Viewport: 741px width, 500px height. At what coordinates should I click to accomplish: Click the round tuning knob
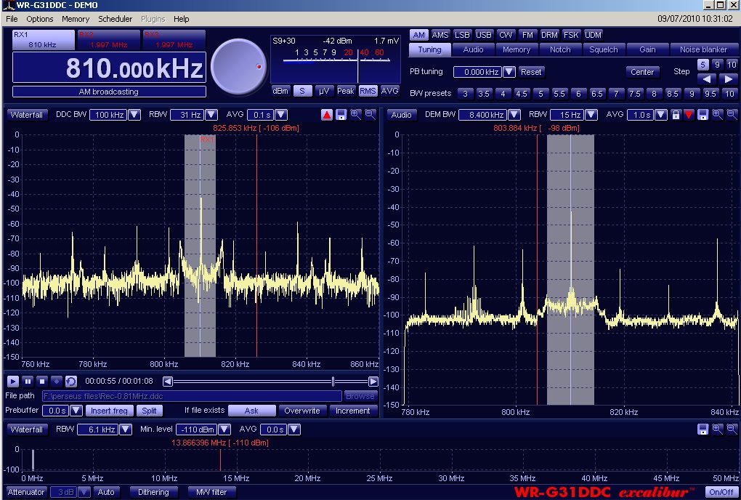click(238, 67)
